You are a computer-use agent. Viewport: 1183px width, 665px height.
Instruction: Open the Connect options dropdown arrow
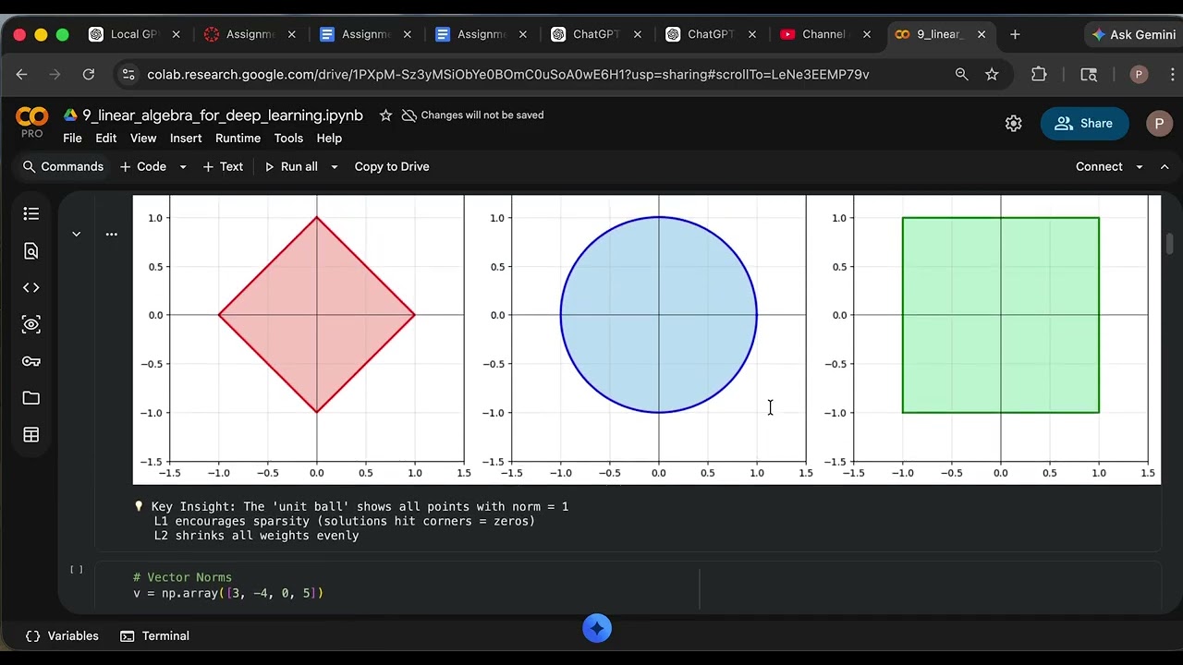pos(1140,167)
